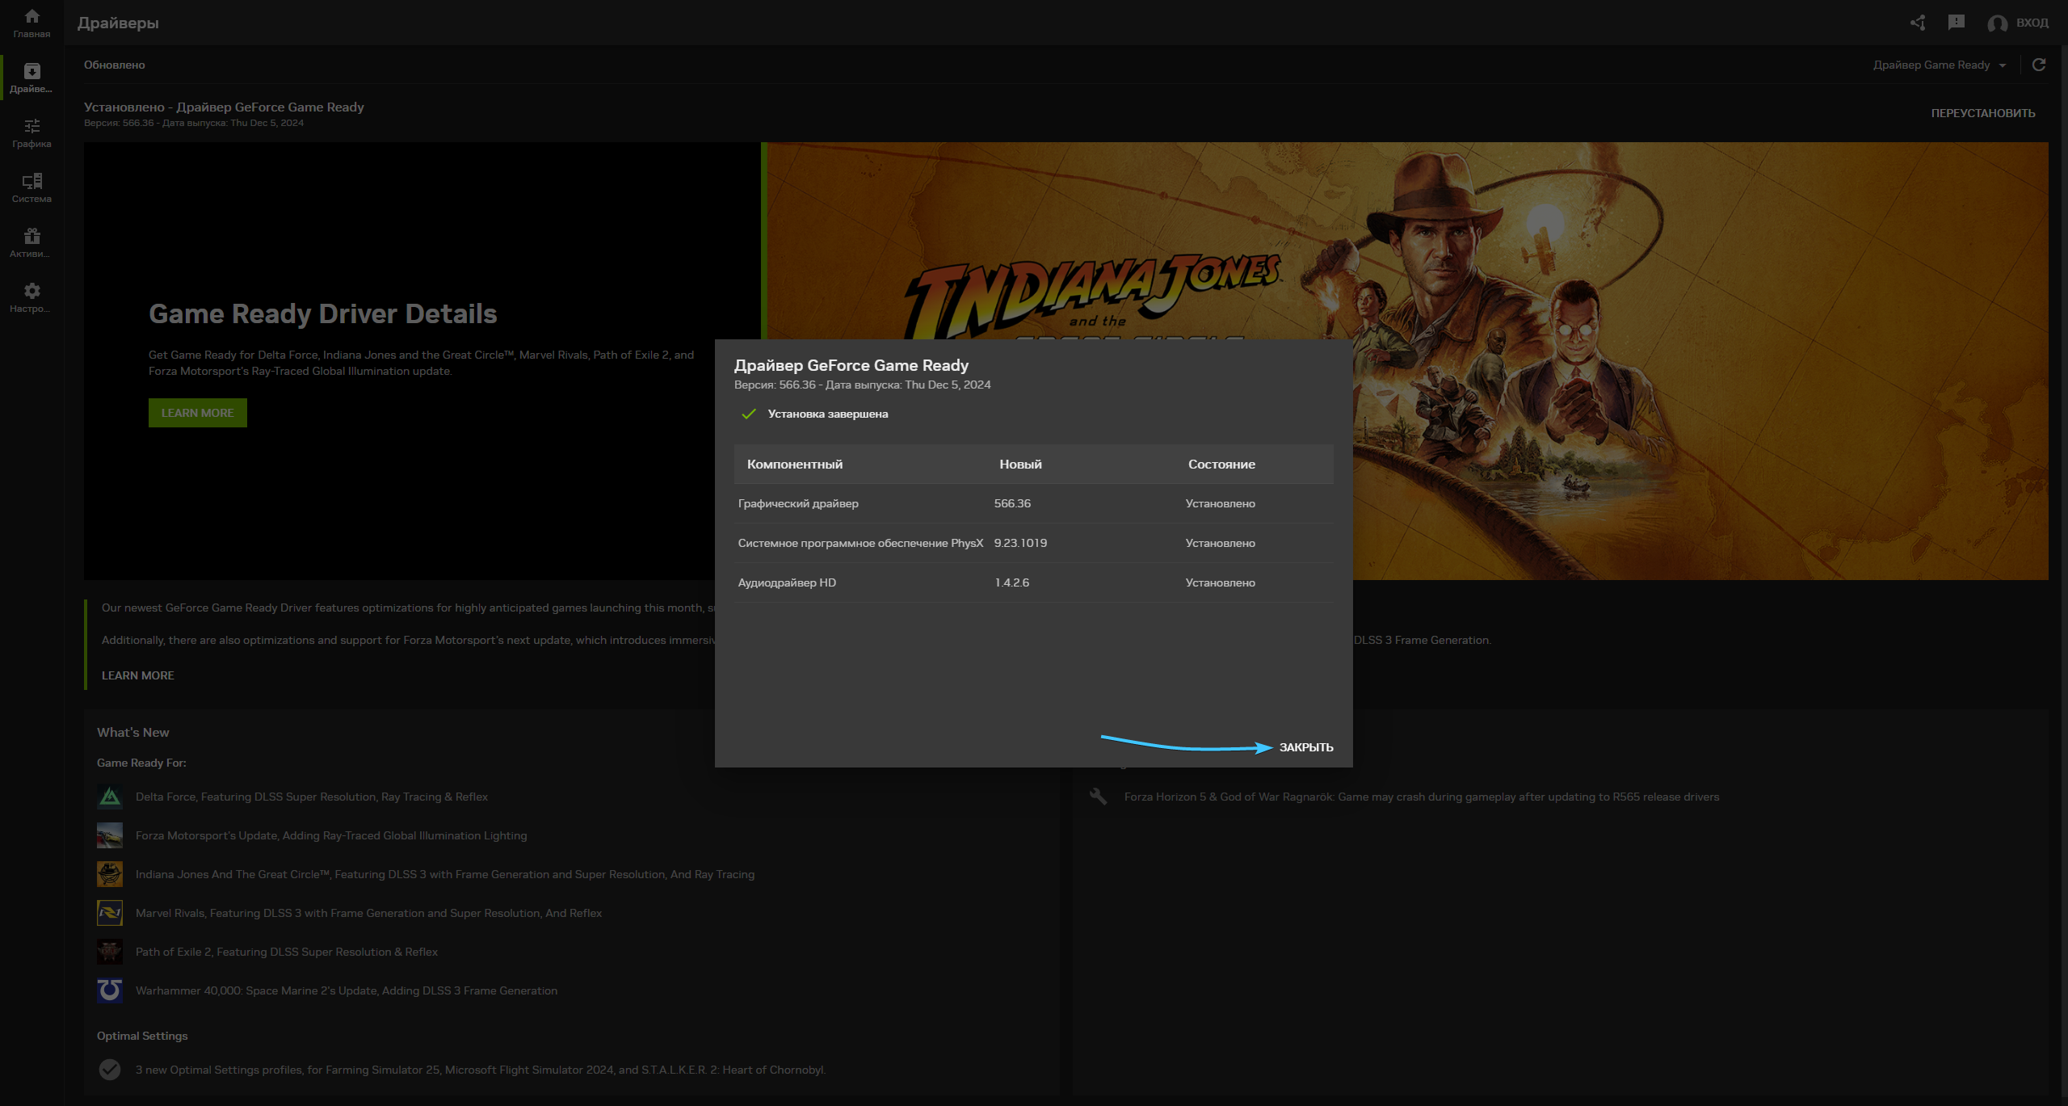
Task: Click the Indiana Jones list icon
Action: 110,874
